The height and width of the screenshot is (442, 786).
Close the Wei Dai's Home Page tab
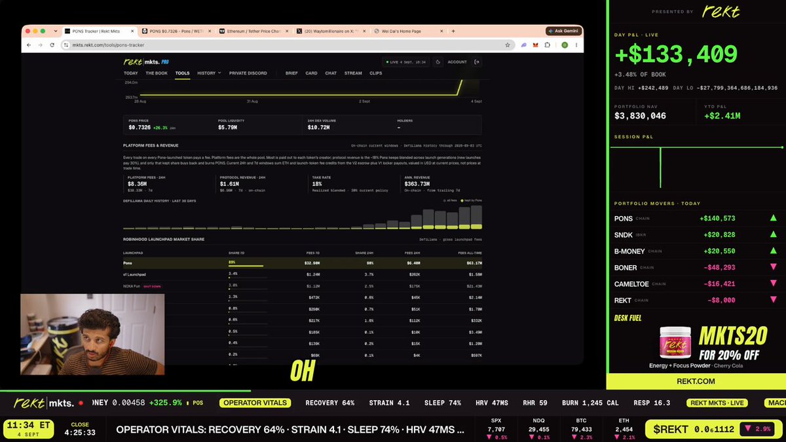point(443,31)
